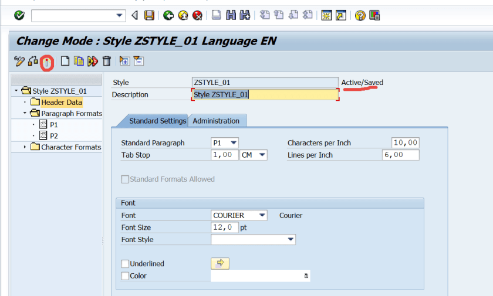Click the red Cancel icon
The width and height of the screenshot is (493, 296).
click(x=197, y=15)
